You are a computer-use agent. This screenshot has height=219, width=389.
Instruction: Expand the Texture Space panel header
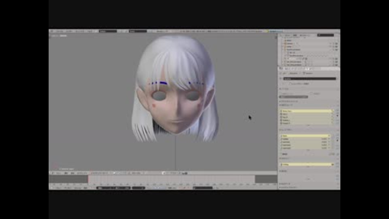[x=289, y=101]
